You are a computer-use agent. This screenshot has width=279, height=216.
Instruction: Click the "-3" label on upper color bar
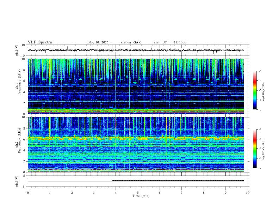[x=260, y=71]
